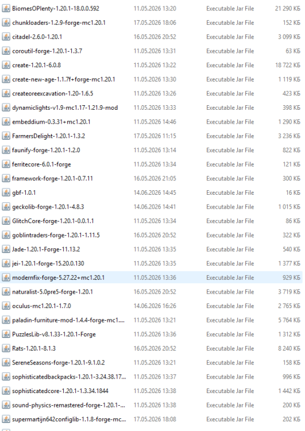The width and height of the screenshot is (305, 431).
Task: Click the jar icon beside framework-forge-1.20.1-0.7.11
Action: 6,178
